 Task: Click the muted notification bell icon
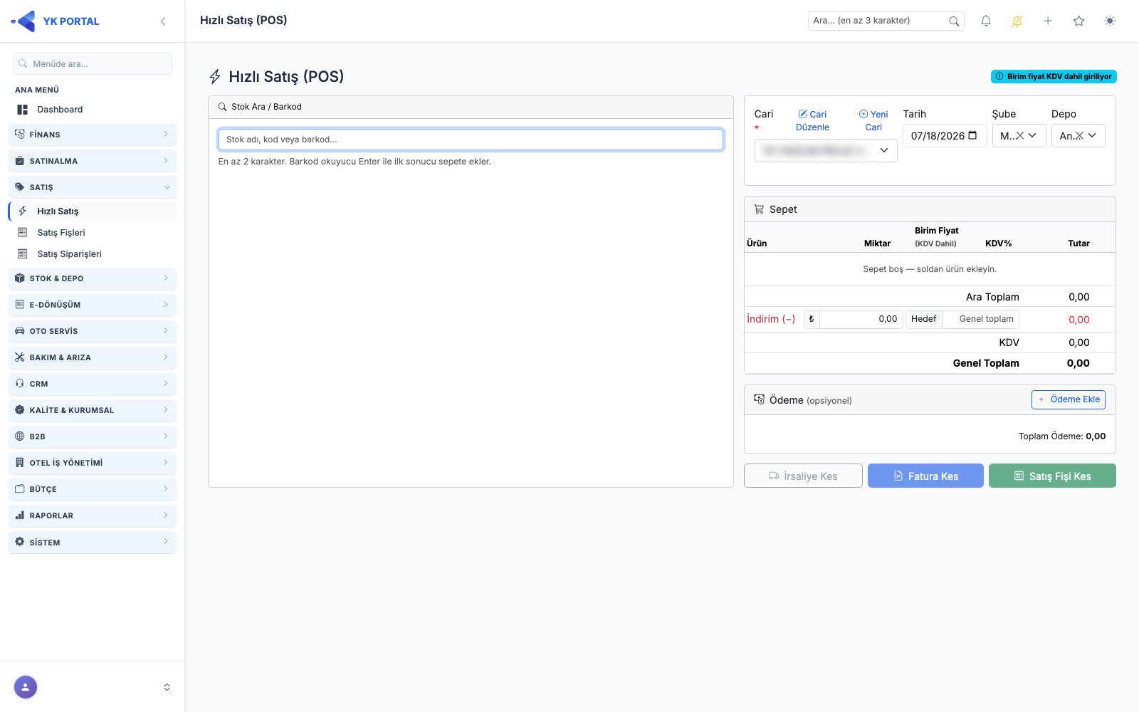pos(1017,21)
